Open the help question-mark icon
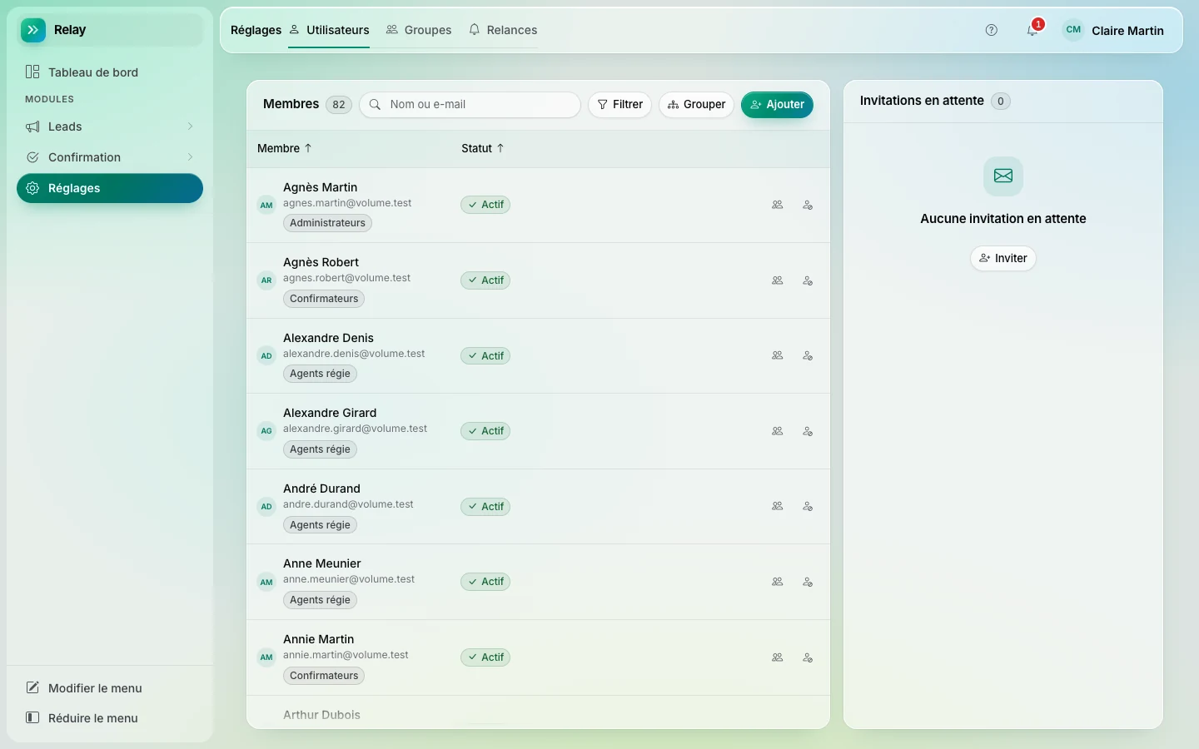This screenshot has height=749, width=1199. (991, 30)
